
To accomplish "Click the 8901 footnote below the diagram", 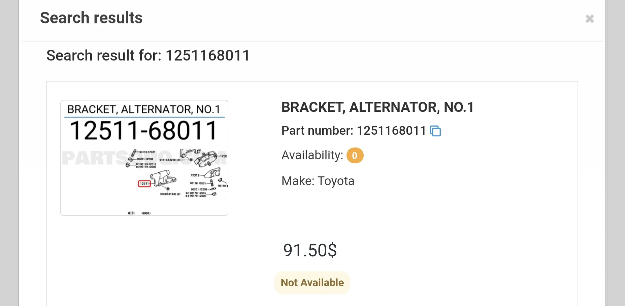I will pos(146,213).
